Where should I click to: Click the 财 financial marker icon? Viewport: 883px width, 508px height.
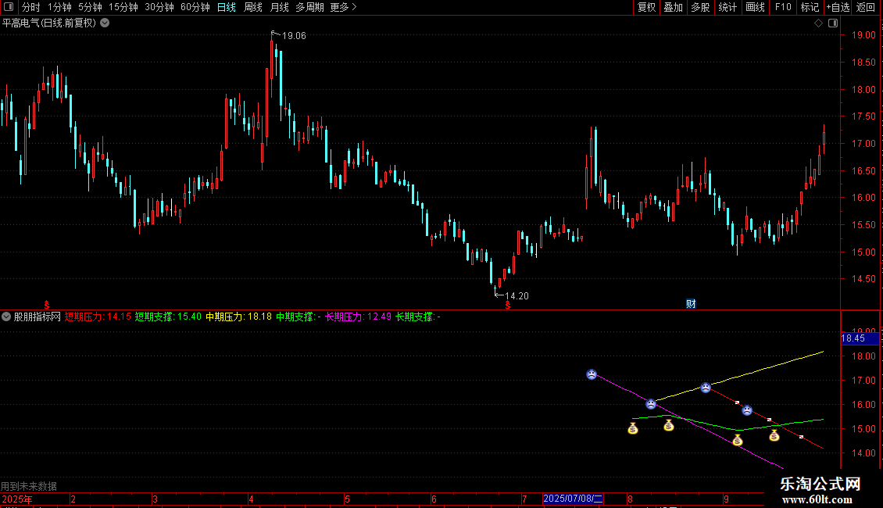click(x=691, y=303)
